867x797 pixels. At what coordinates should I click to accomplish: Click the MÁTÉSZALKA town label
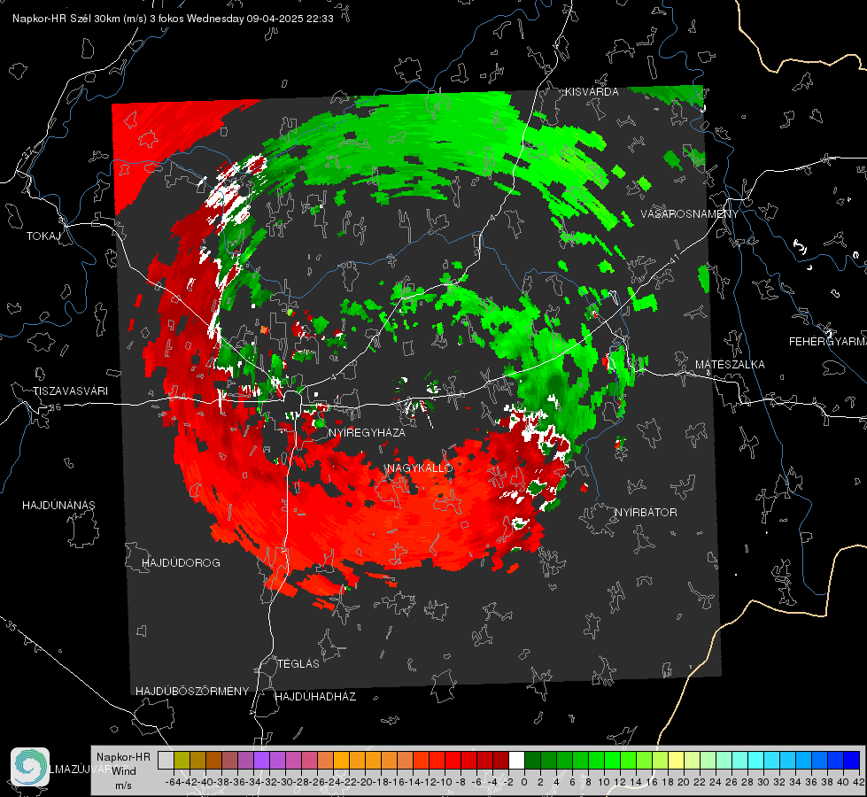(730, 365)
